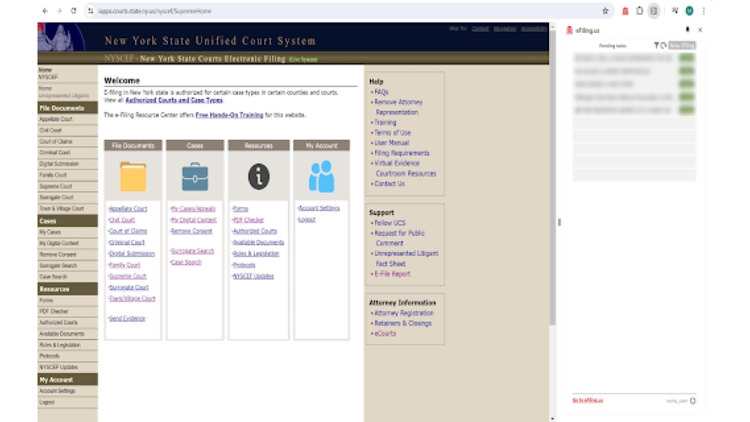Open Retainers & Closings link
The width and height of the screenshot is (750, 422).
[x=403, y=324]
